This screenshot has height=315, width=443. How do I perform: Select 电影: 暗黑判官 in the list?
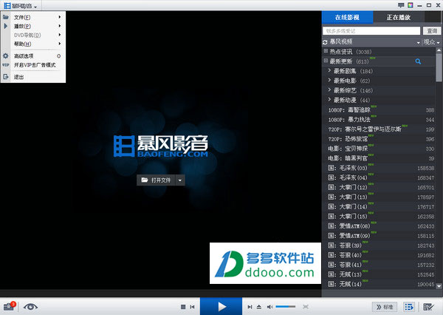[x=379, y=158]
